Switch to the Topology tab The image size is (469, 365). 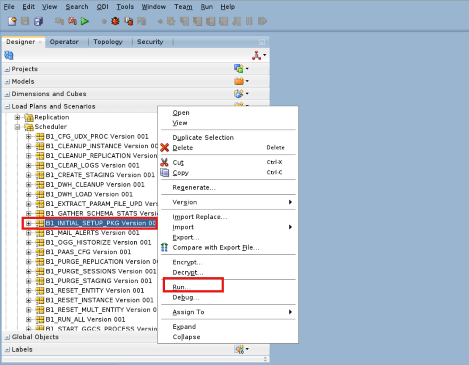point(108,42)
